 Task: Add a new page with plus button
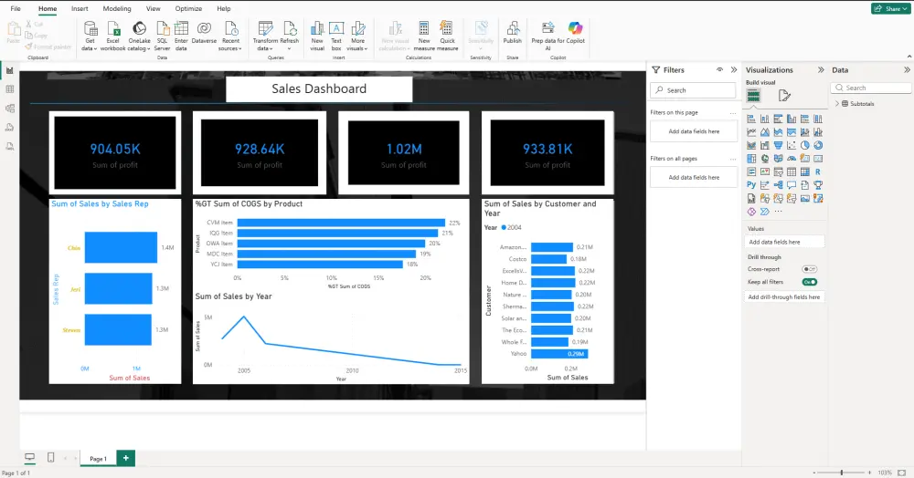click(126, 458)
